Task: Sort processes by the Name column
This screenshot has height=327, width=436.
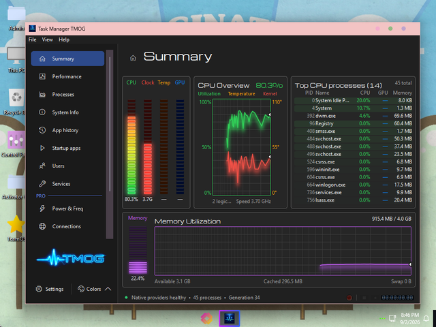Action: coord(322,93)
